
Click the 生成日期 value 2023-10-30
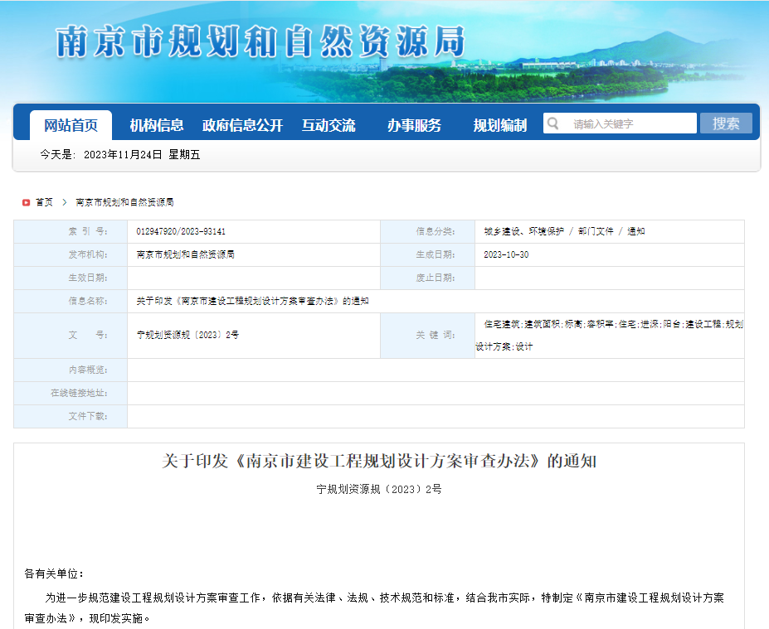pyautogui.click(x=506, y=254)
